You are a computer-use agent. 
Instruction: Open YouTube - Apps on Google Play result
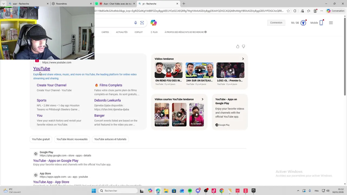pos(56,161)
